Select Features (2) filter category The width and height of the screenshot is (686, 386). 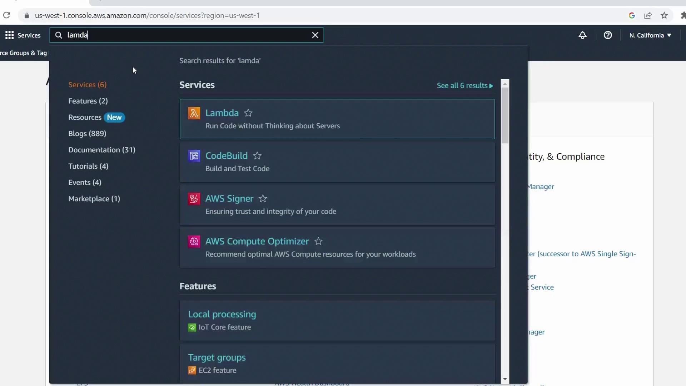(88, 101)
